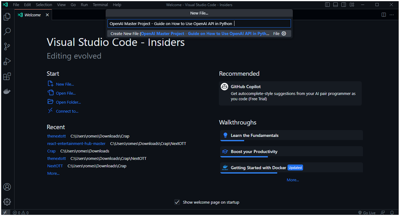The height and width of the screenshot is (216, 400).
Task: Click More... under Recent list
Action: point(53,173)
